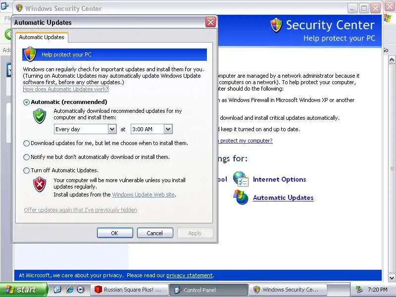Click the scroll down arrow in Security Center
The image size is (396, 297).
pyautogui.click(x=392, y=278)
